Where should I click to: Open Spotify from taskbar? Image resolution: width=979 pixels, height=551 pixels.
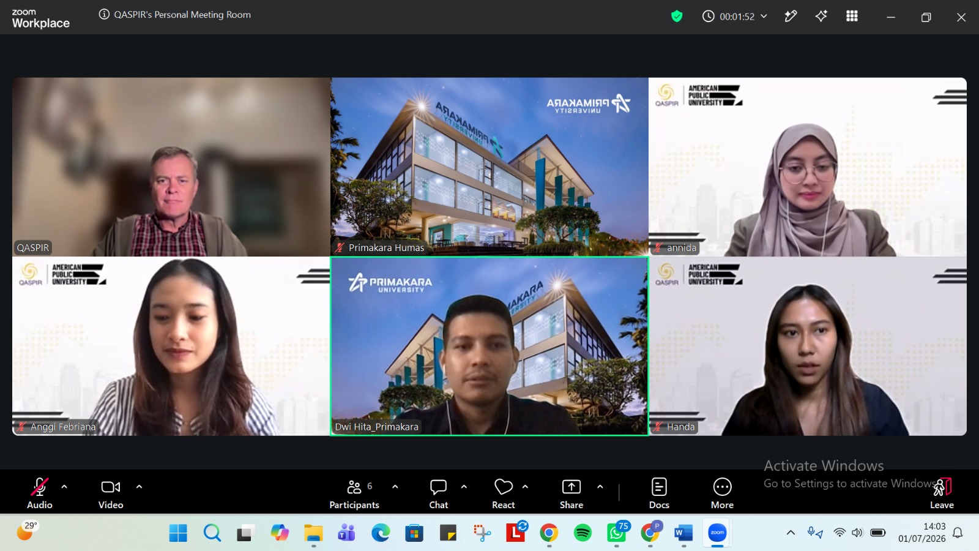click(x=583, y=533)
